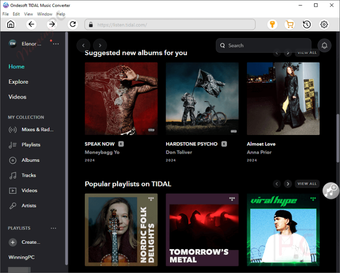Click the SPEAK NOW album title
The height and width of the screenshot is (273, 340).
tap(100, 144)
